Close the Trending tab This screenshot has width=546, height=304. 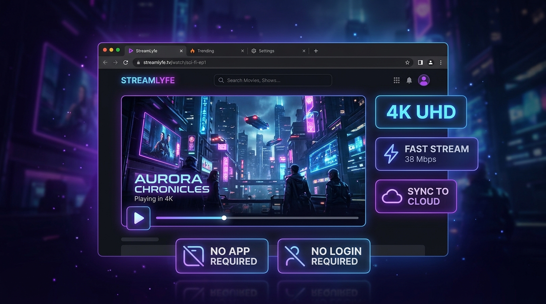coord(242,51)
